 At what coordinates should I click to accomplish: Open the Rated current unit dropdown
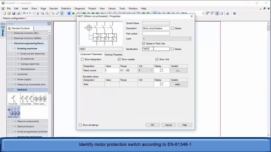click(x=151, y=71)
